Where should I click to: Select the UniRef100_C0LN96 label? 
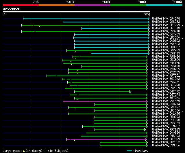pos(166,114)
